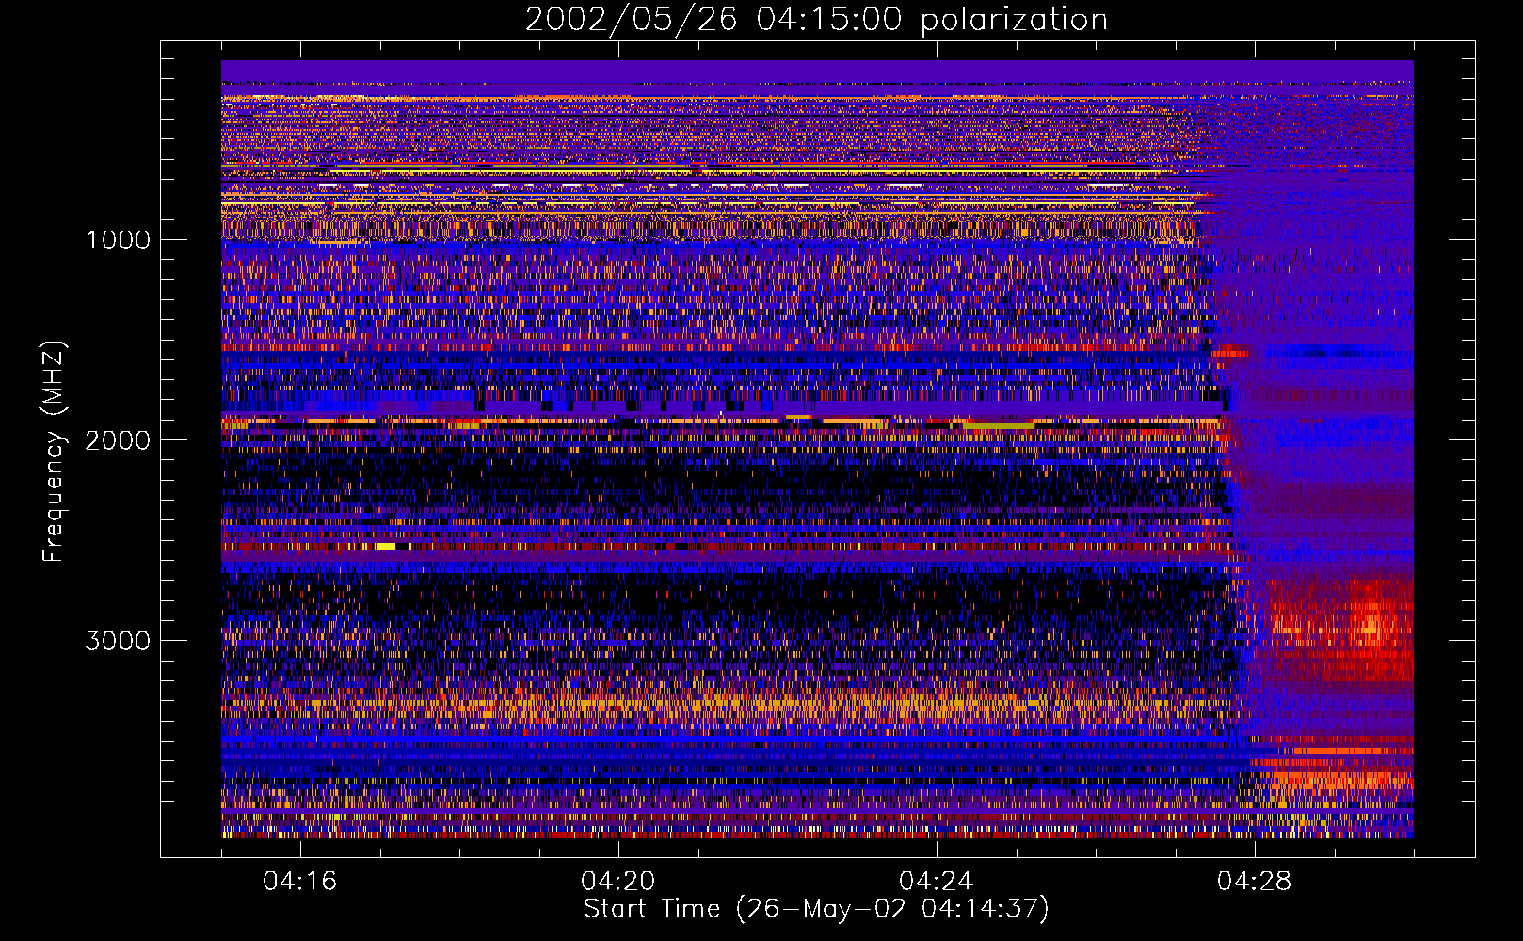1523x941 pixels.
Task: Click the 'Frequency (MHZ)' axis label
Action: pos(54,452)
